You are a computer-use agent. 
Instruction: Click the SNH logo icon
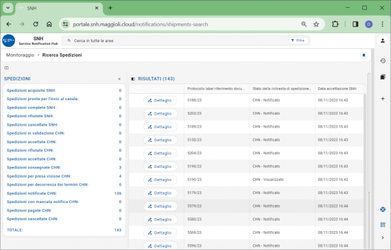coord(8,40)
